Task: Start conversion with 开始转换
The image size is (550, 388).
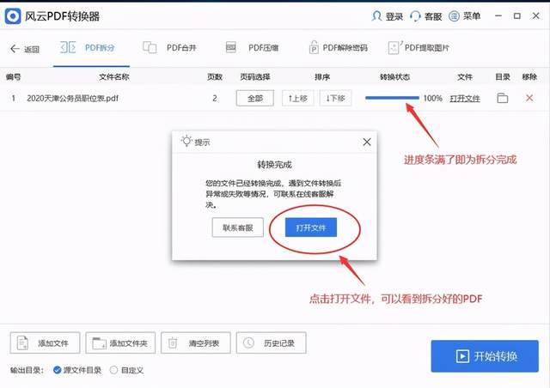Action: [485, 356]
